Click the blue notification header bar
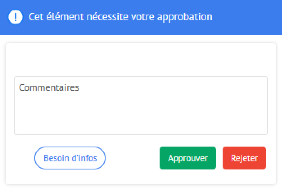Screen dimensions: 282x192 click(x=242, y=17)
